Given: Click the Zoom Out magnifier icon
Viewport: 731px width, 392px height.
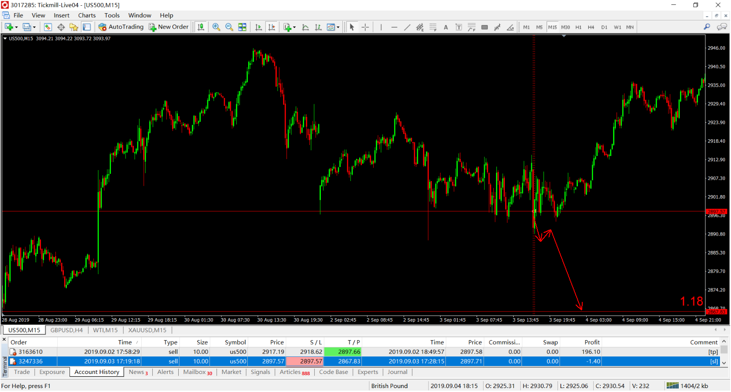Looking at the screenshot, I should click(229, 27).
